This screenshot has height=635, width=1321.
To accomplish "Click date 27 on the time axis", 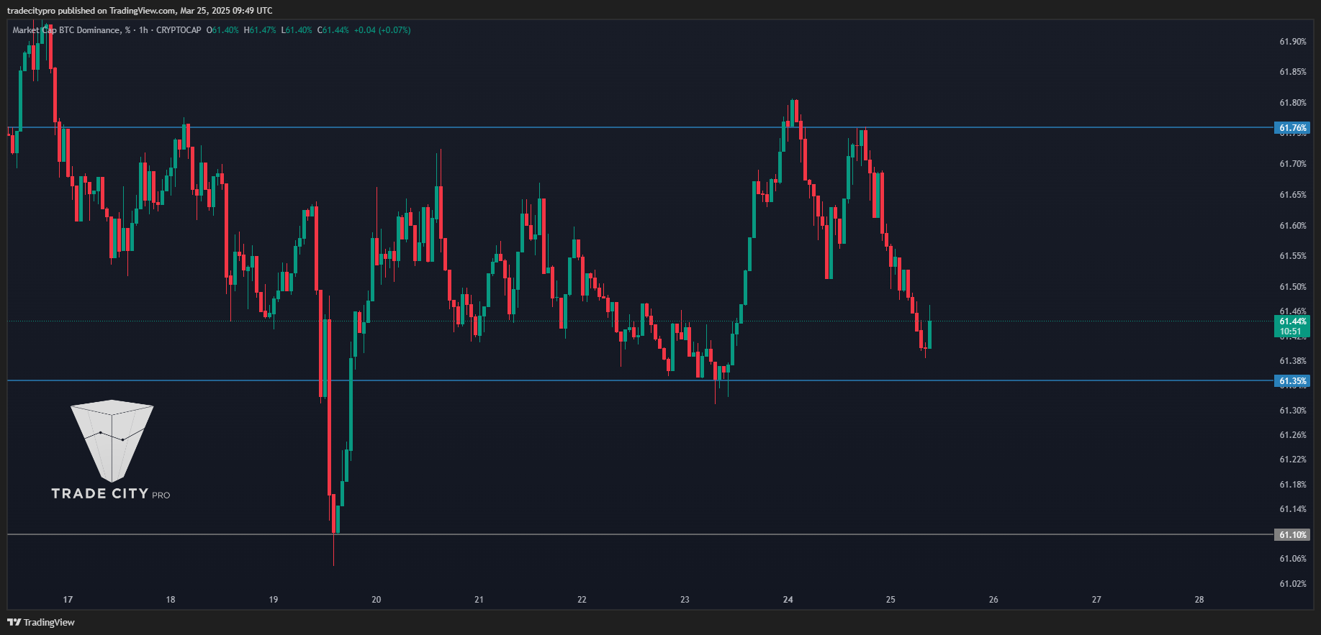I will (1097, 600).
